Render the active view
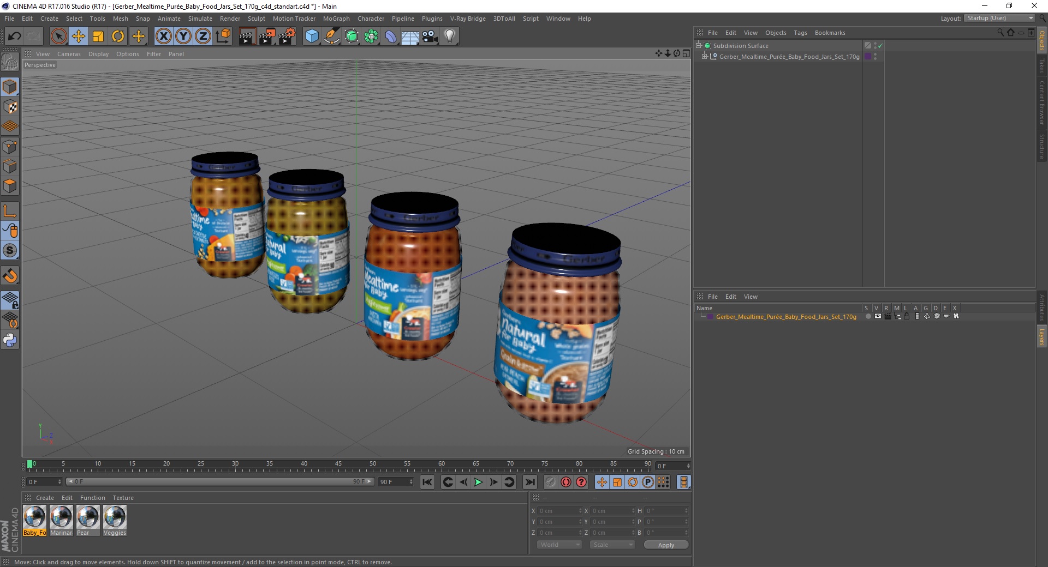Viewport: 1048px width, 567px height. tap(247, 37)
